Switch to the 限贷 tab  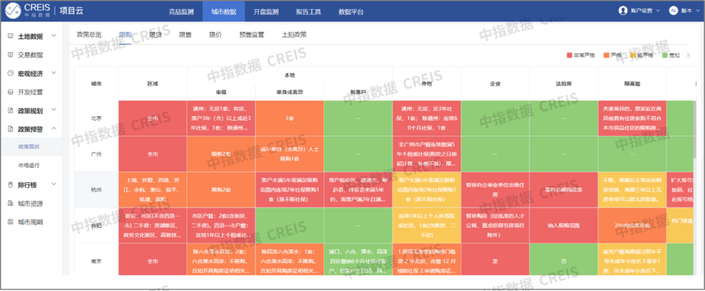click(x=155, y=35)
